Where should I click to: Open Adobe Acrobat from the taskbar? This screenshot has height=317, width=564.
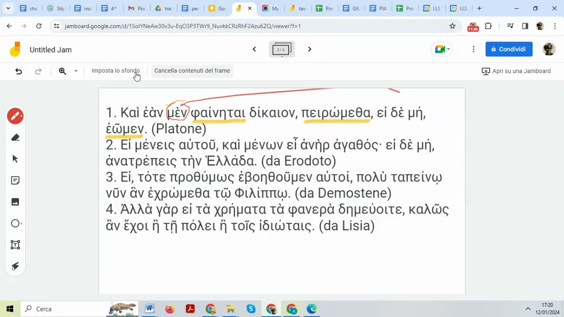tap(190, 309)
